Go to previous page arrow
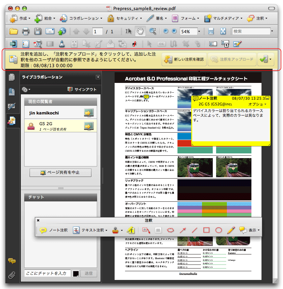 coord(76,32)
